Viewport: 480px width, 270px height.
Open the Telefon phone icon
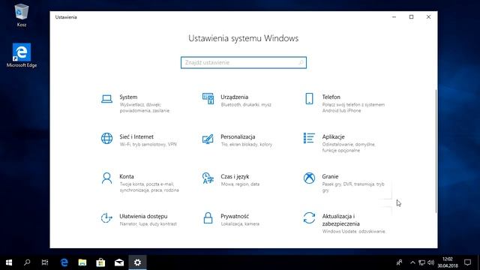pyautogui.click(x=309, y=98)
